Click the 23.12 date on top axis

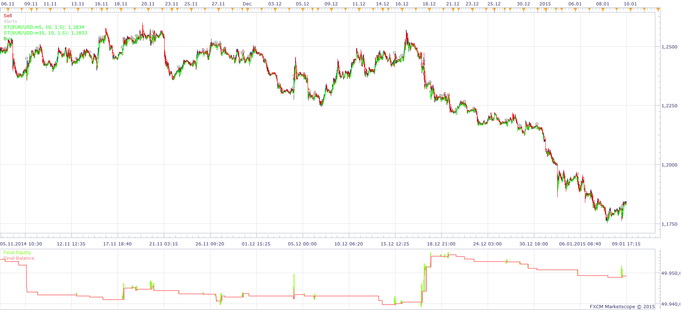[x=472, y=4]
